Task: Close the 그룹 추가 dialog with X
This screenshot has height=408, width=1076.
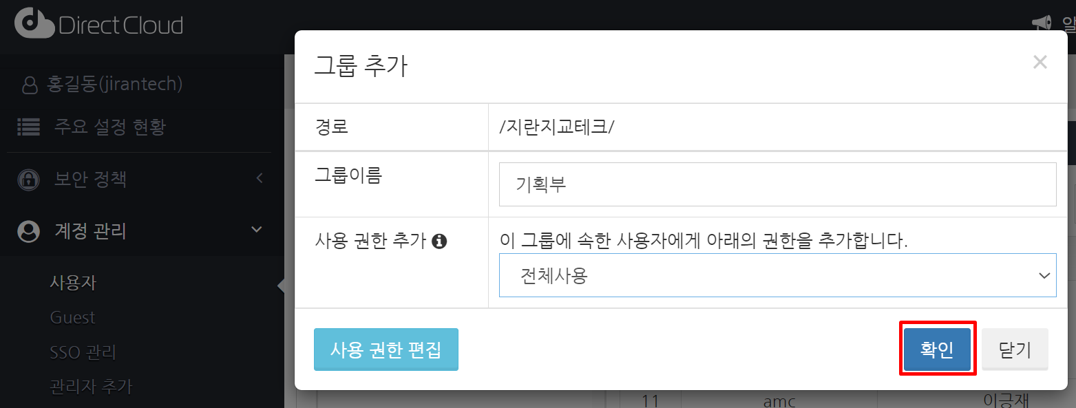Action: point(1040,63)
